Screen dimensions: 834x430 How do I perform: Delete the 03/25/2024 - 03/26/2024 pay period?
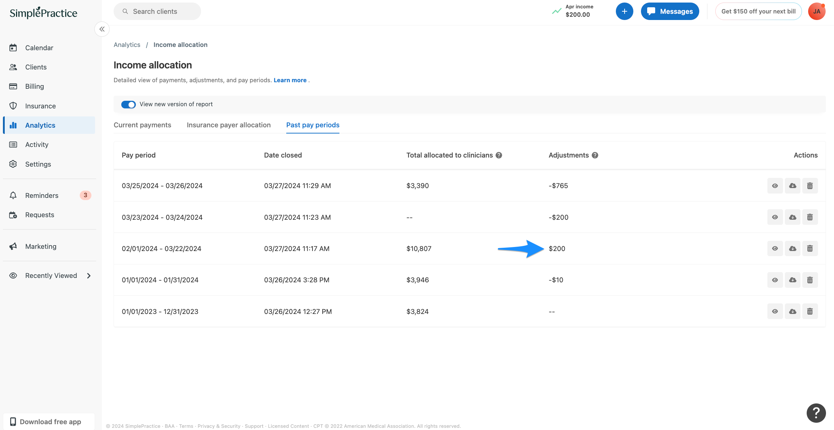(810, 186)
